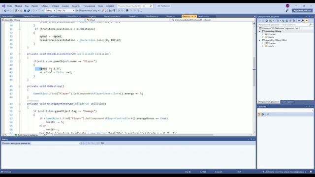Click the search magnifier in the title bar
Image resolution: width=315 pixels, height=177 pixels.
151,6
